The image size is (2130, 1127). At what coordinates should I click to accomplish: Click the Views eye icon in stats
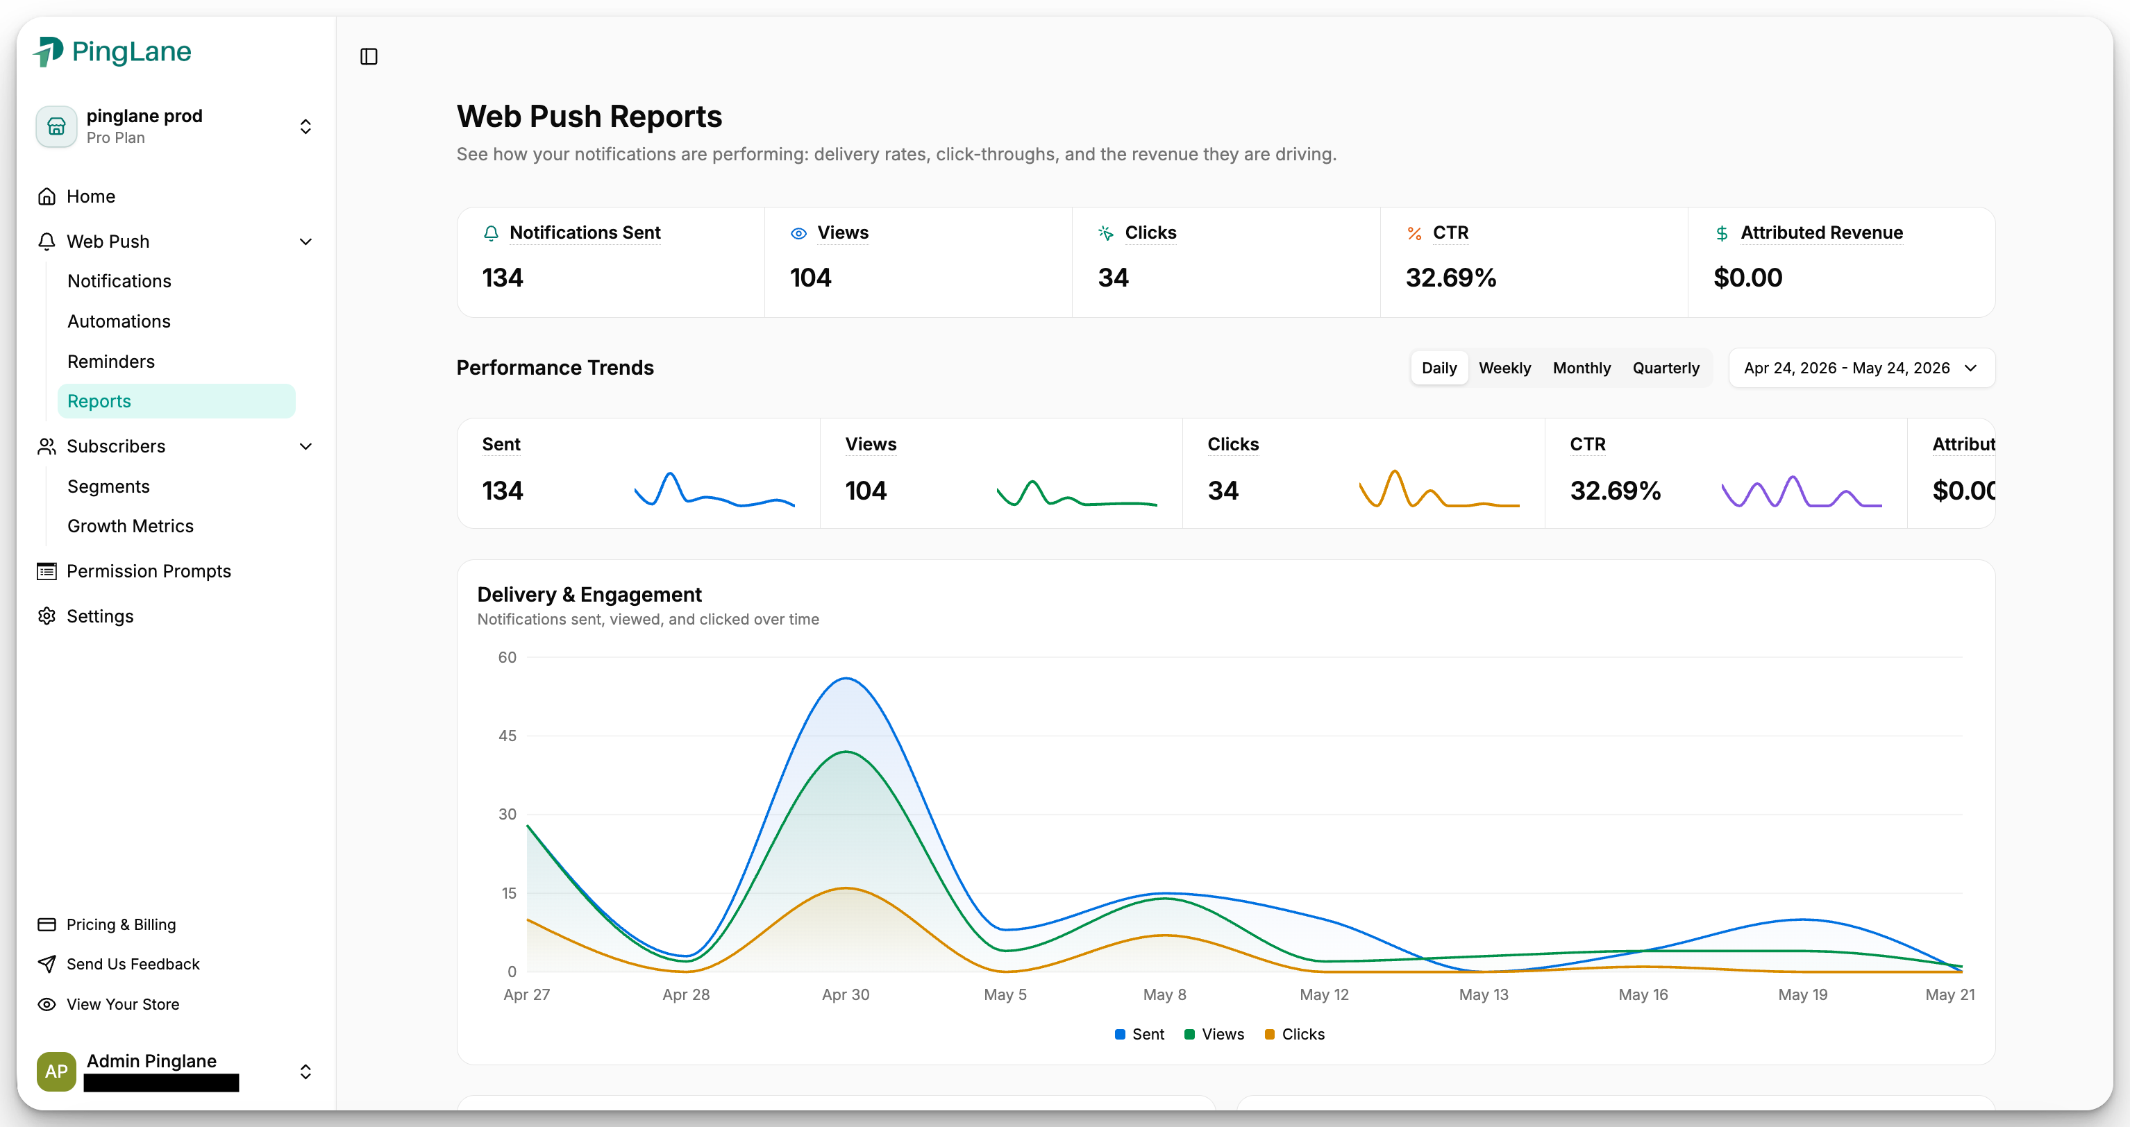tap(798, 234)
